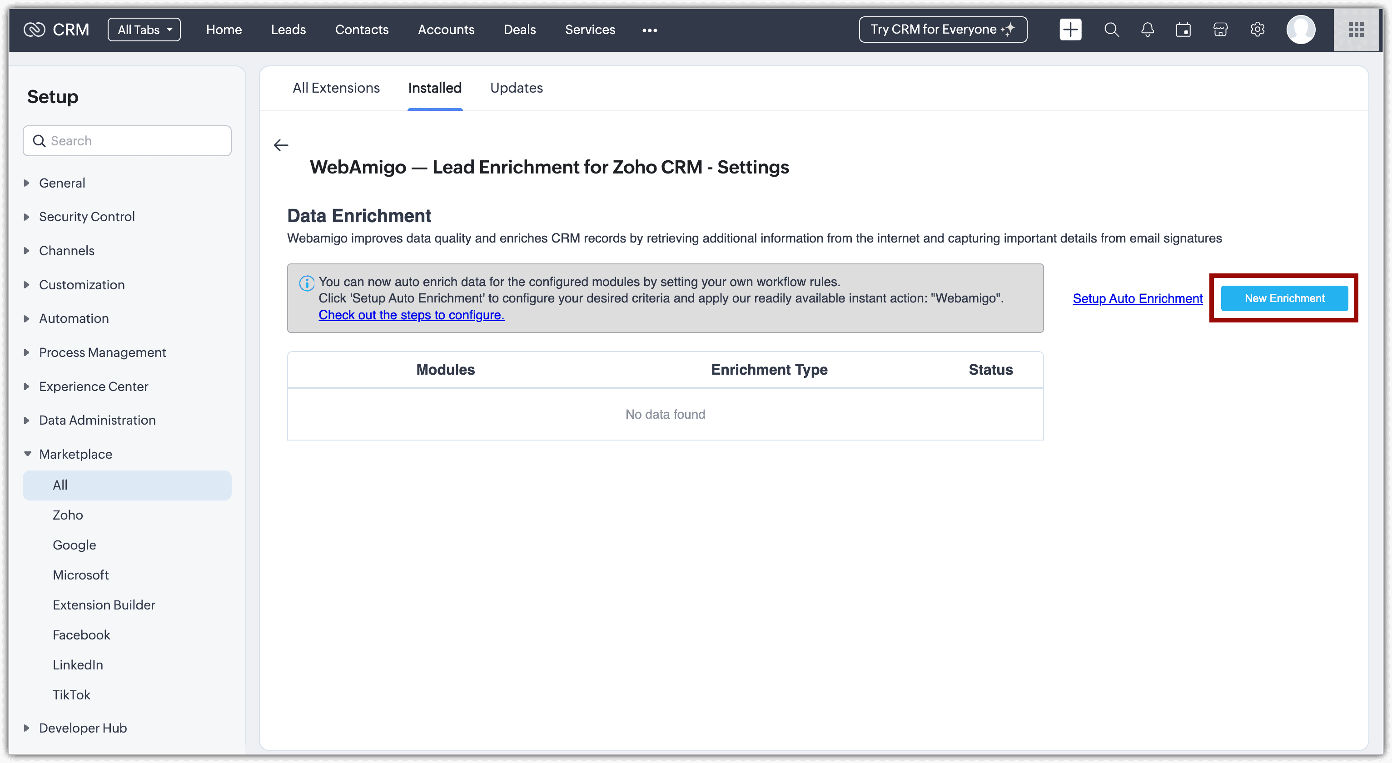1392x763 pixels.
Task: Open the Setup Auto Enrichment link
Action: click(x=1138, y=298)
